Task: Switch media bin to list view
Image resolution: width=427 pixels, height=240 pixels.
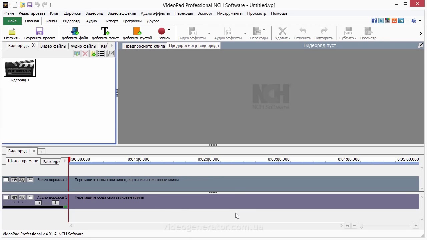Action: coord(101,54)
